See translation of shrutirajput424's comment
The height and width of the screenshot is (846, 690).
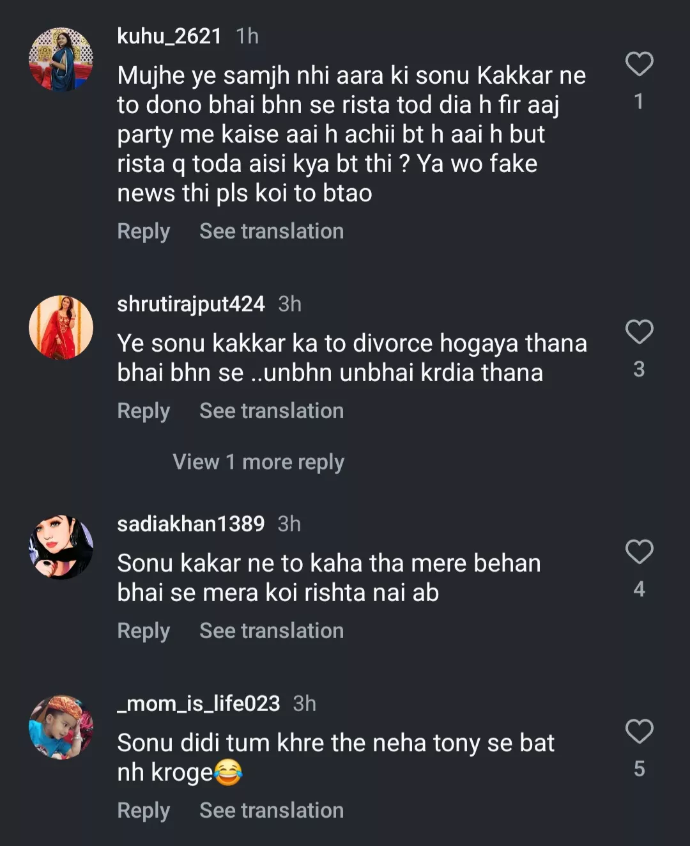272,411
